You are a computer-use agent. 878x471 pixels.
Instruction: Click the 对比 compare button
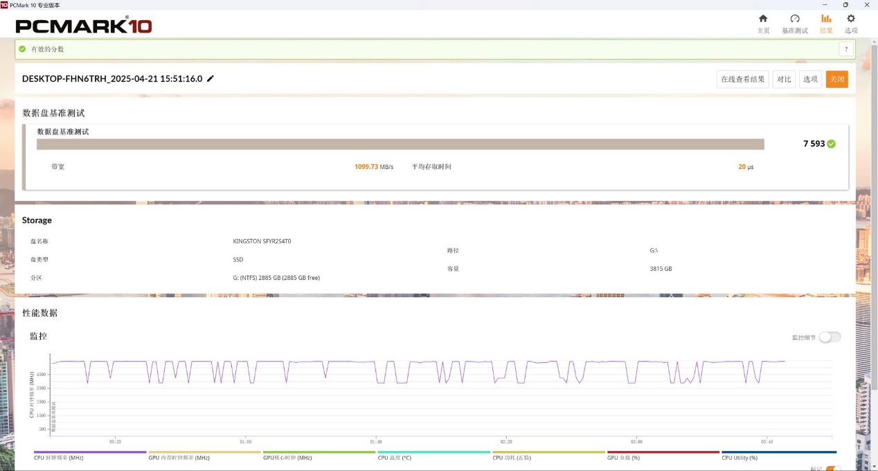(x=784, y=79)
